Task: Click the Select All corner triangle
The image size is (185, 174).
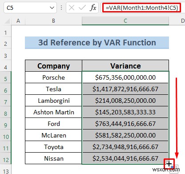Action: click(7, 21)
